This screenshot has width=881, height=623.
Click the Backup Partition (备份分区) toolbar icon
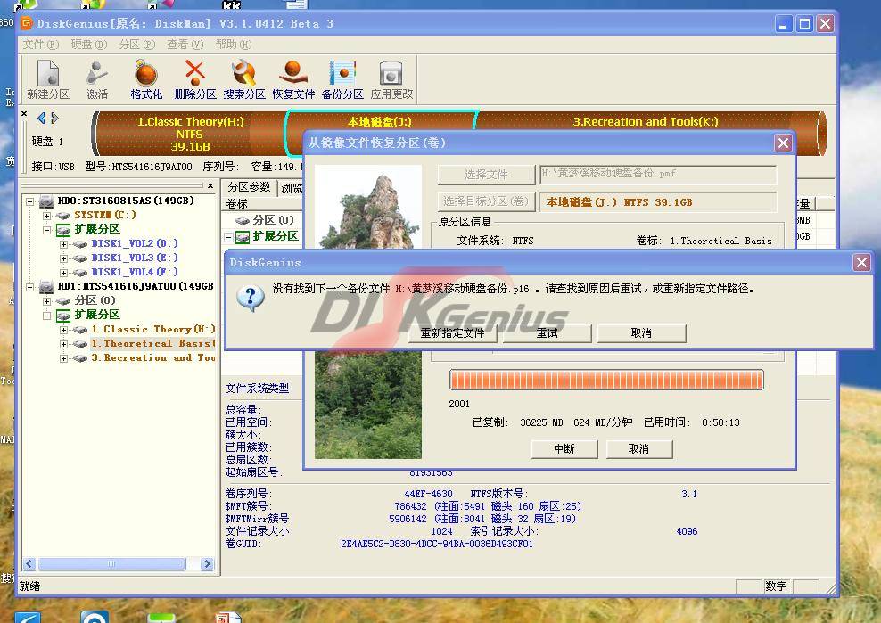point(342,79)
